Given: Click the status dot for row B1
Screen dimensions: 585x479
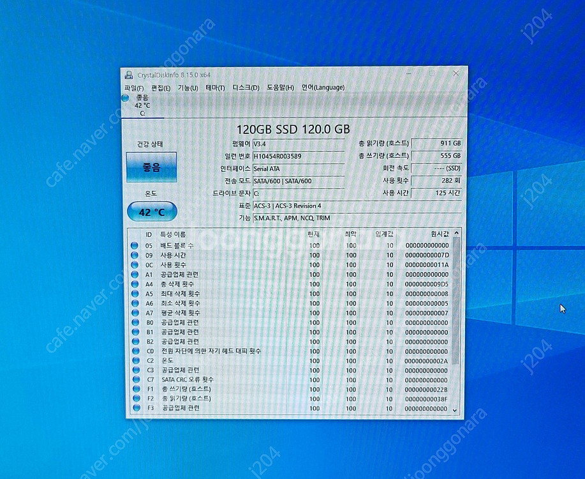Looking at the screenshot, I should coord(135,332).
